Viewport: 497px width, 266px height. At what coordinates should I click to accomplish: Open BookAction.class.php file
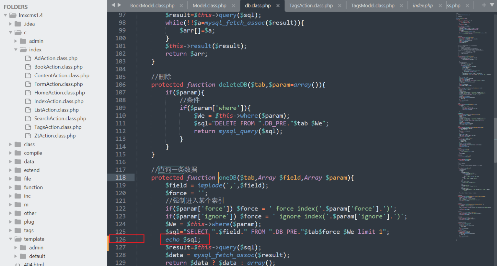click(x=58, y=67)
